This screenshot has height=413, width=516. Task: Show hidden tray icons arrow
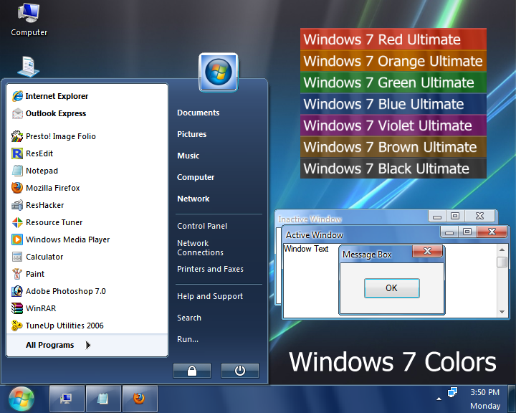pos(439,399)
